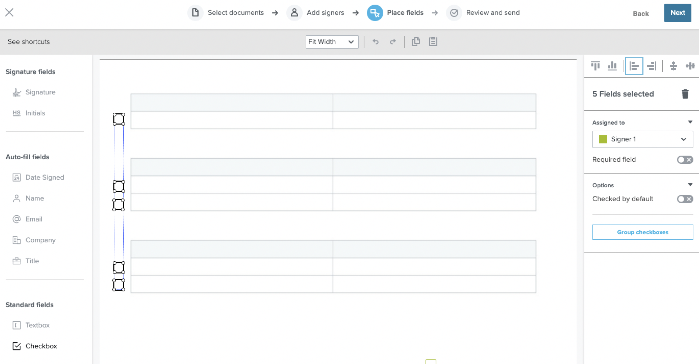Viewport: 699px width, 364px height.
Task: Click the Add signers person icon
Action: tap(294, 13)
